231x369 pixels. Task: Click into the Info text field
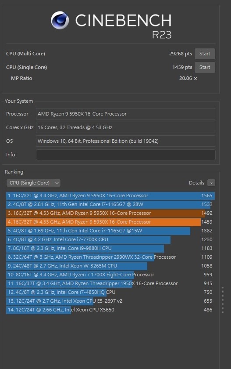coord(126,155)
